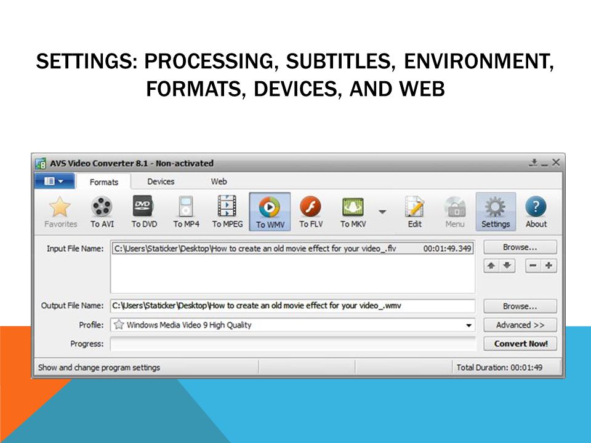Click the minimize-to-tray arrow icon in title bar
The height and width of the screenshot is (443, 591).
(533, 162)
